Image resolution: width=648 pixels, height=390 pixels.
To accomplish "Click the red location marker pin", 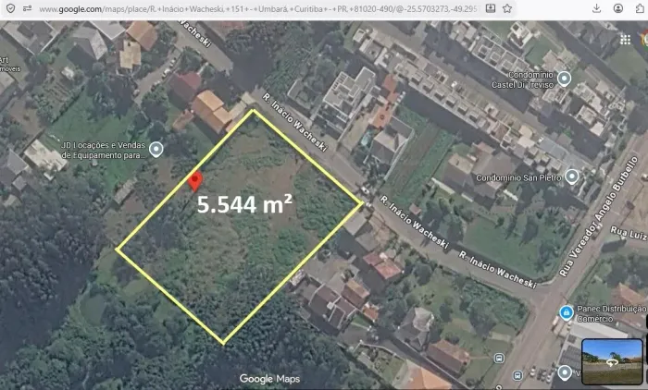I will coord(195,181).
